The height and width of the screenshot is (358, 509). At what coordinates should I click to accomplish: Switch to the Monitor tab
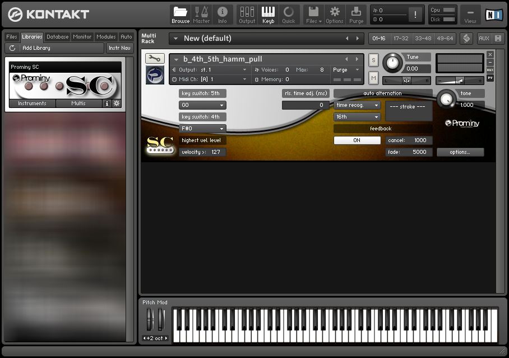pos(82,37)
